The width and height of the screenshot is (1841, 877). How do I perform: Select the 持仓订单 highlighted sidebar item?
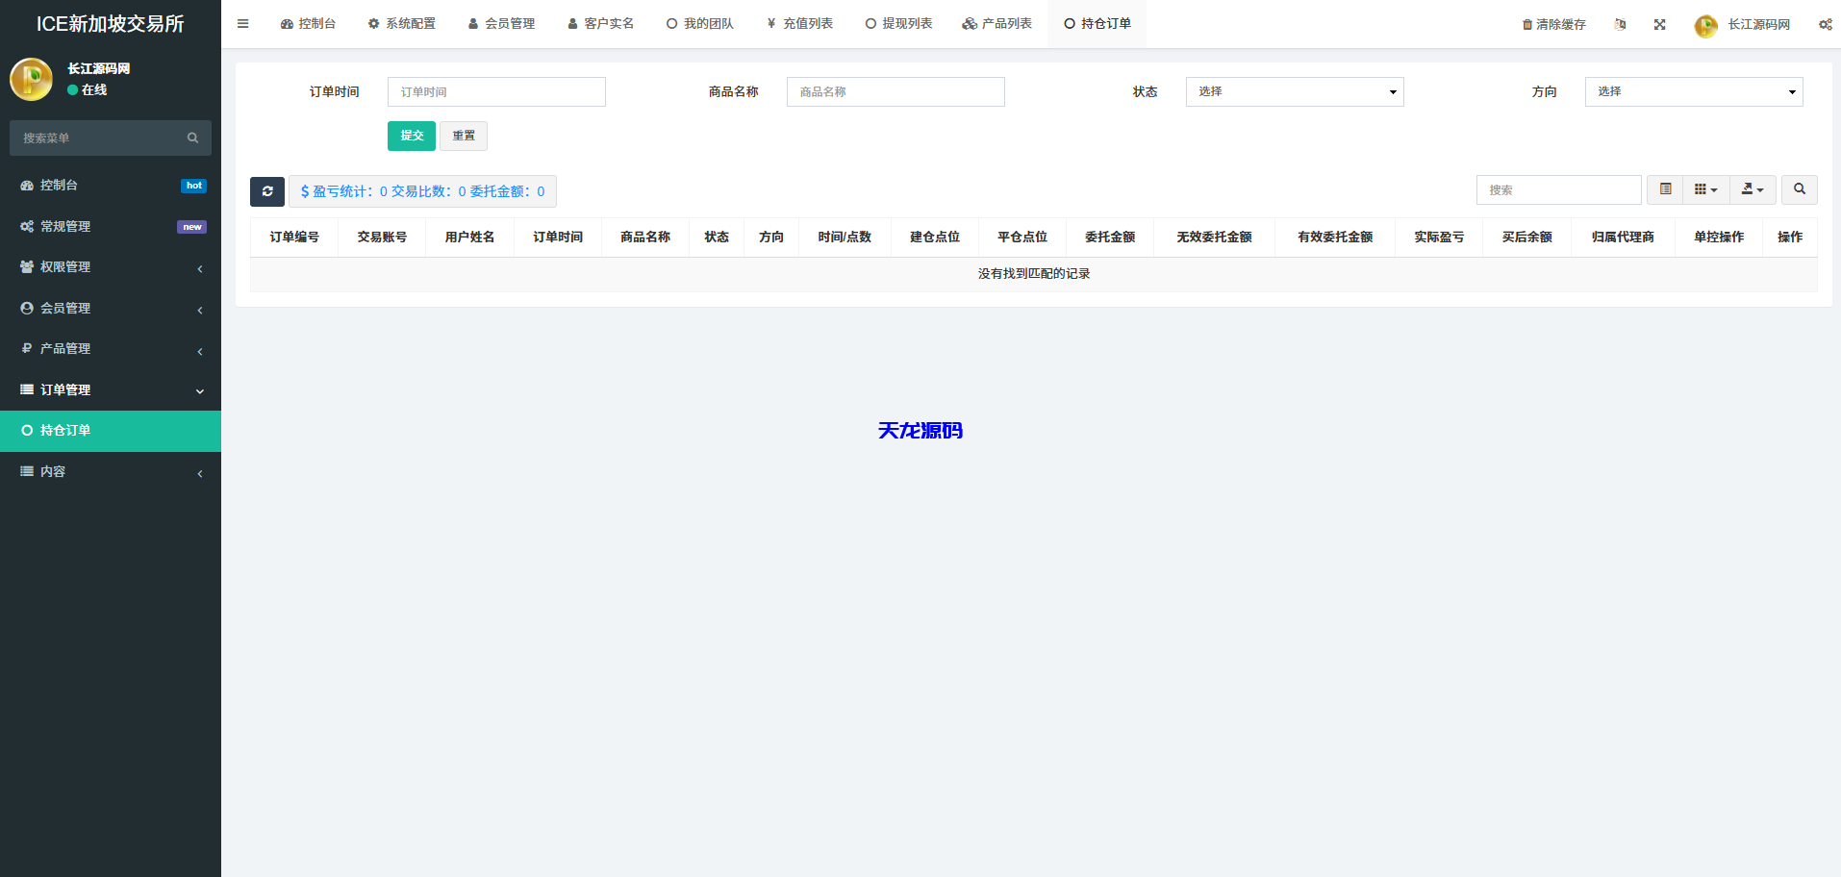click(x=111, y=431)
